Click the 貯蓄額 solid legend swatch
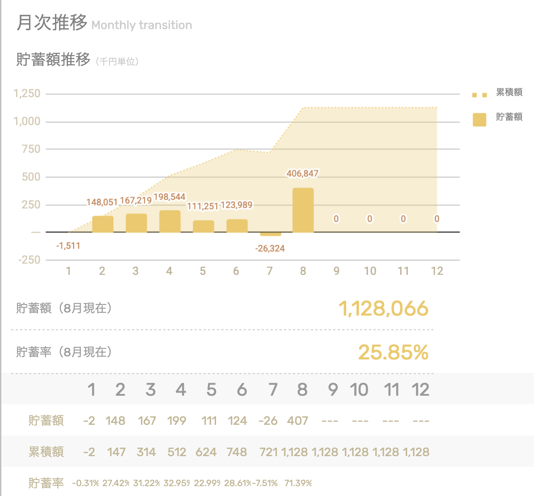The width and height of the screenshot is (534, 496). pyautogui.click(x=479, y=120)
